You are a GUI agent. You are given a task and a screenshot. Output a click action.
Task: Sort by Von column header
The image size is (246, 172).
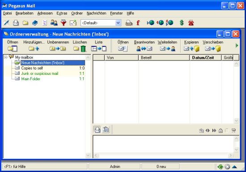tap(122, 57)
